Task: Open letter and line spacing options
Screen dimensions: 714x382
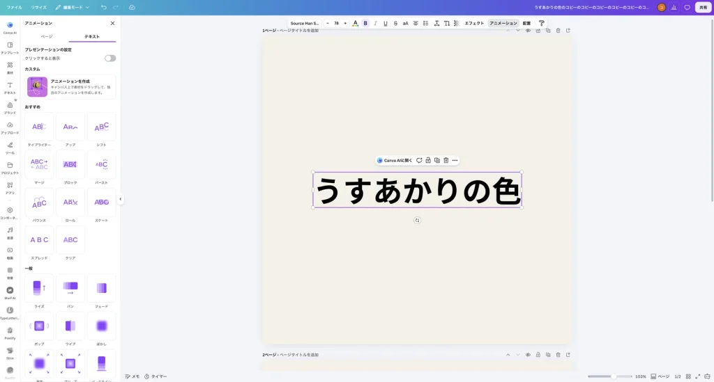Action: click(436, 23)
